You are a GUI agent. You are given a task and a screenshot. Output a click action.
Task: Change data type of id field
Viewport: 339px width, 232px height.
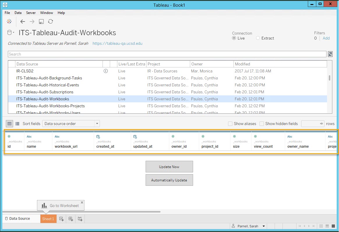[9, 136]
